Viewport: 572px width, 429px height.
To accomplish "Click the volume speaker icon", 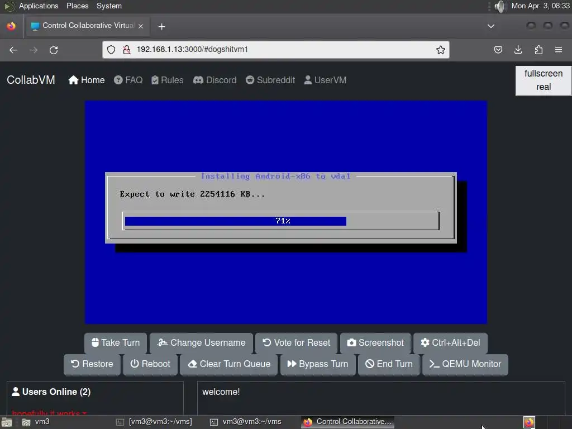I will click(x=500, y=6).
